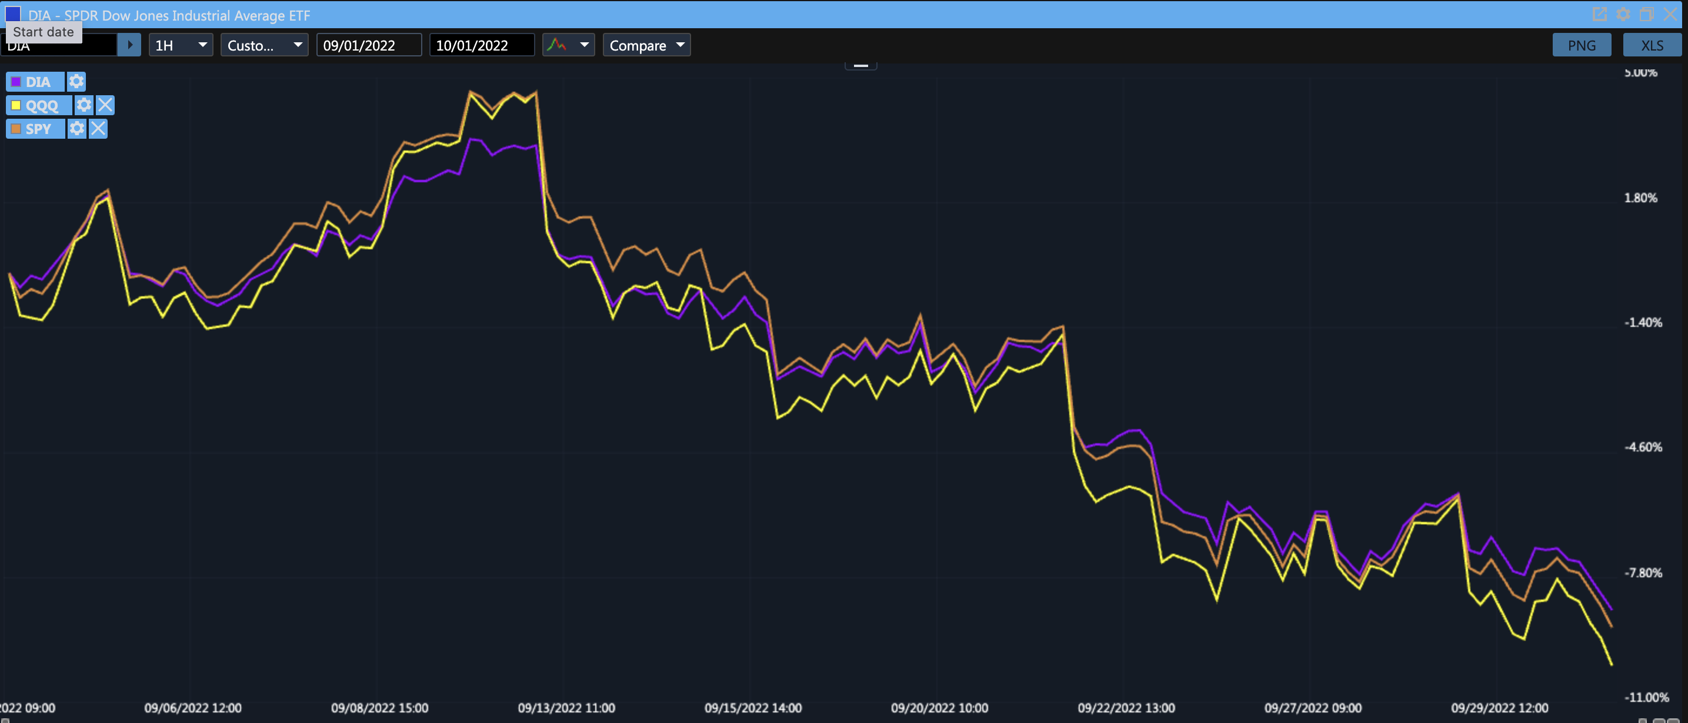Edit the 09/01/2022 start date field
The image size is (1688, 723).
[x=369, y=45]
